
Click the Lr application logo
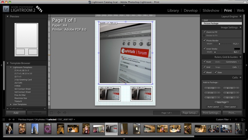click(6, 9)
